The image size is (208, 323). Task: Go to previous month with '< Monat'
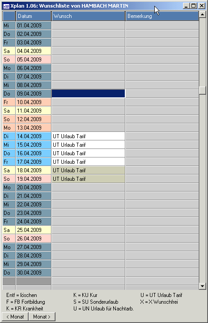(15, 317)
